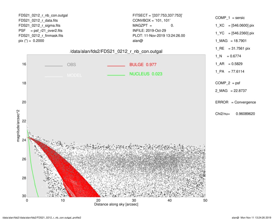
Task: Click the y-axis label 'magnitude/arcsec^2'
Action: click(18, 126)
